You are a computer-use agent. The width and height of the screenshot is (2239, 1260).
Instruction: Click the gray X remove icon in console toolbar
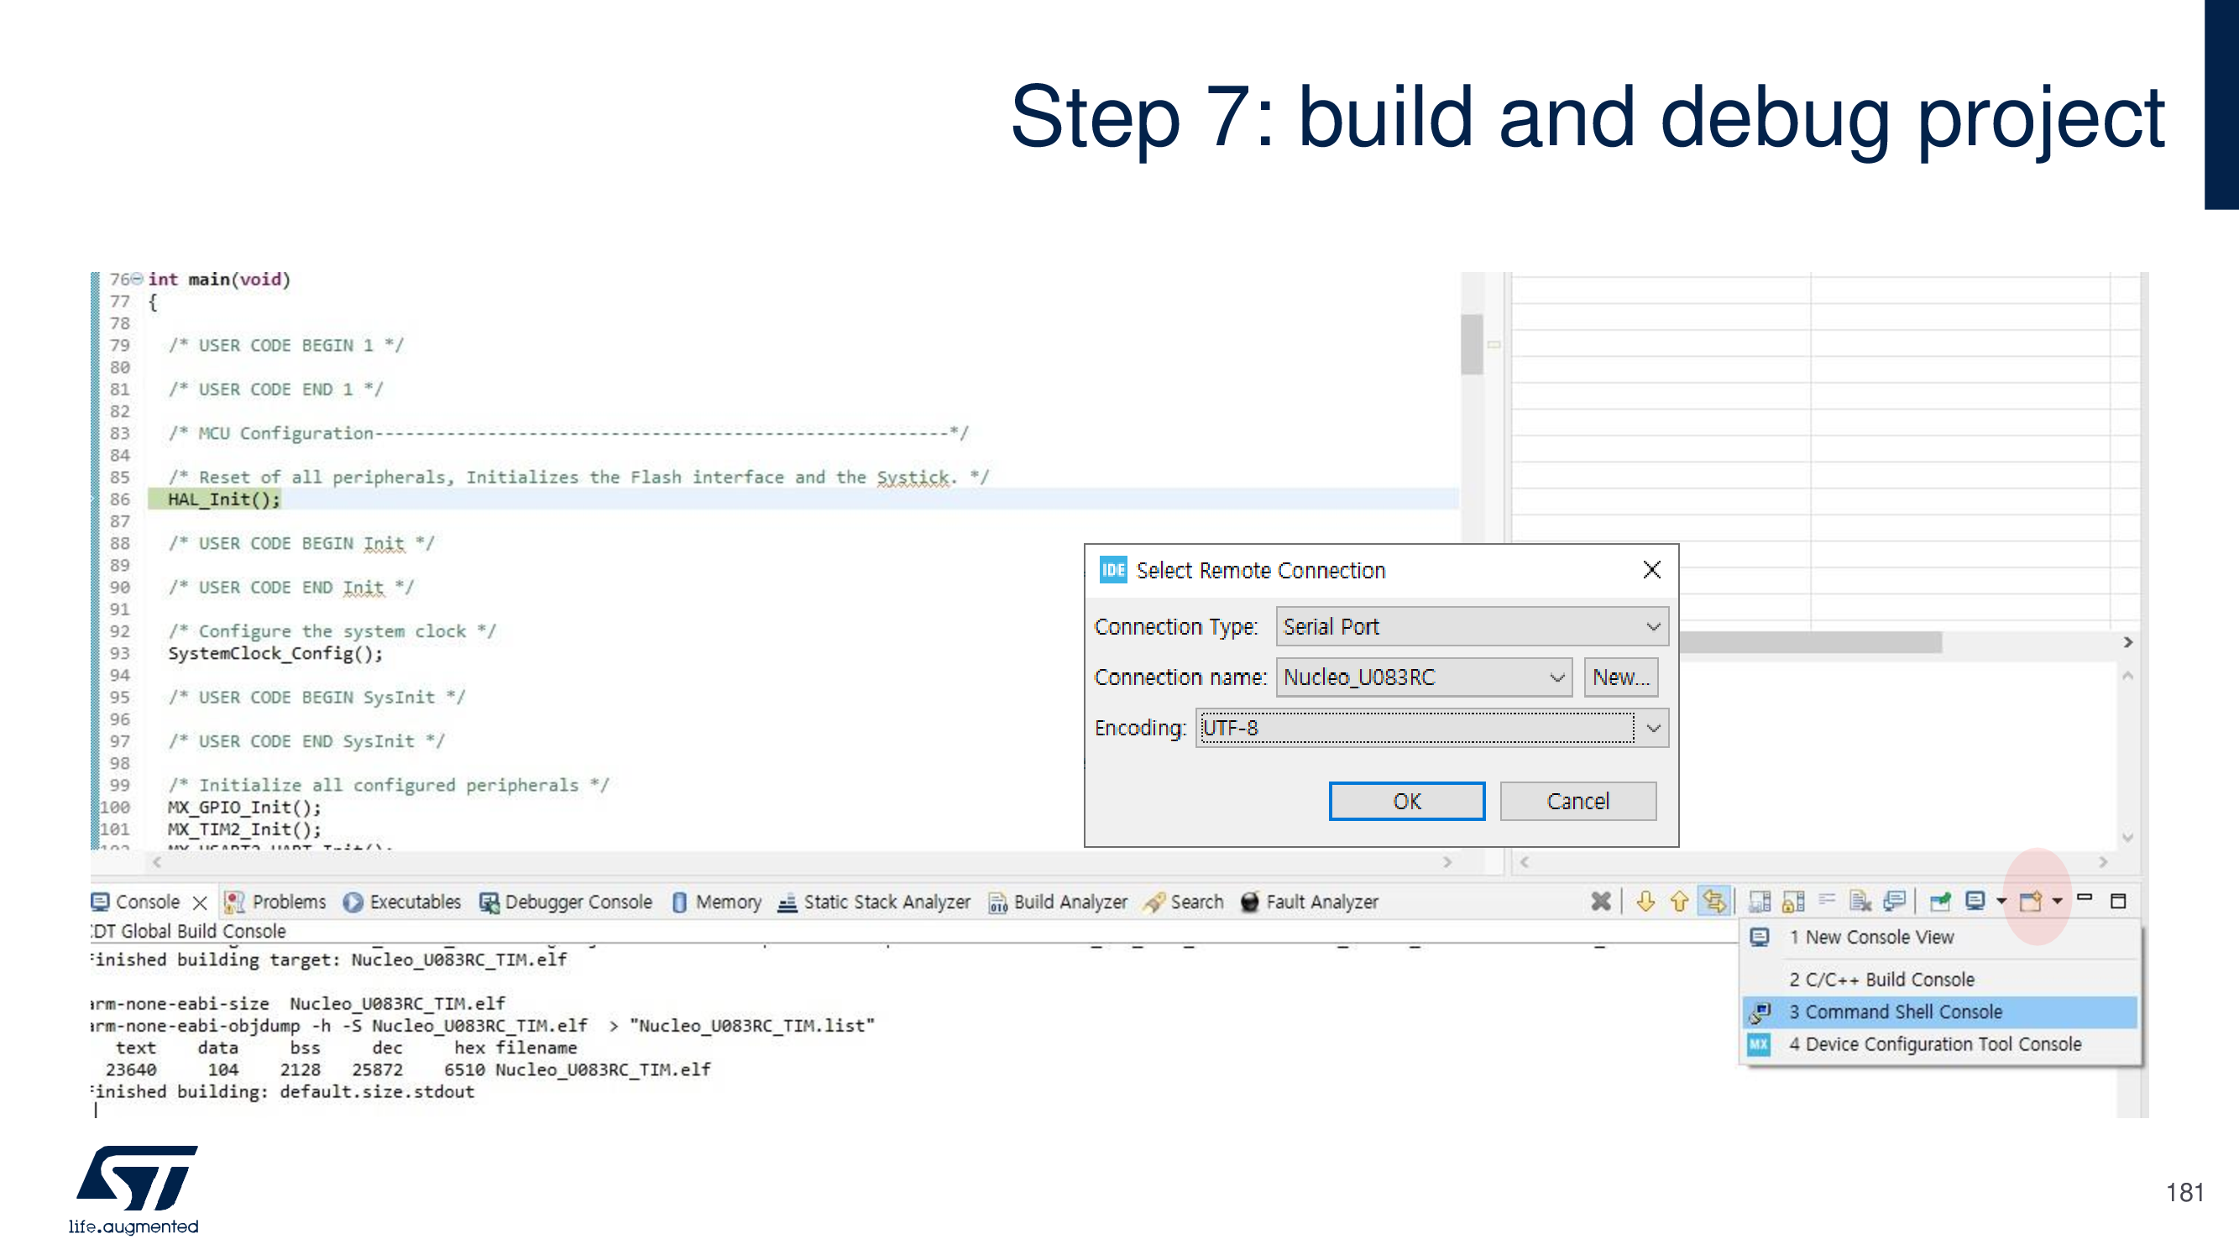pyautogui.click(x=1600, y=901)
